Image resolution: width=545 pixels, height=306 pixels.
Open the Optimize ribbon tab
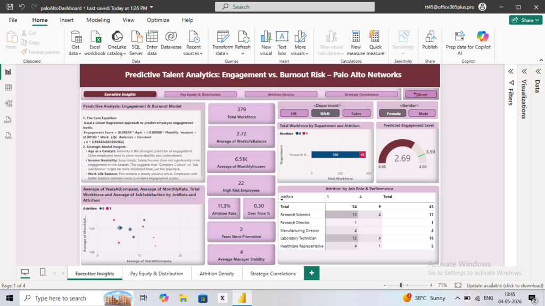pyautogui.click(x=158, y=20)
